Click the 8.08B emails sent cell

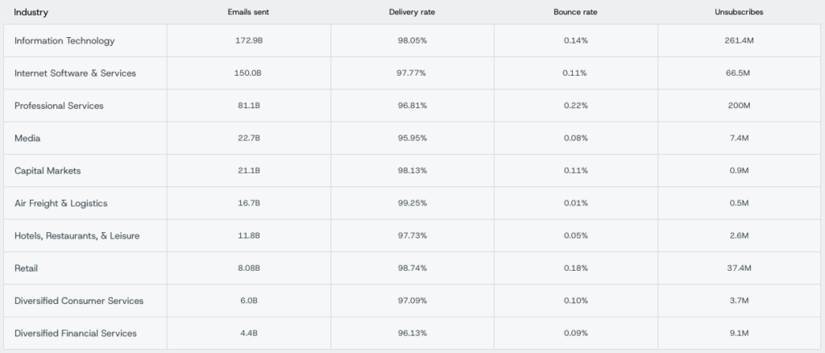(x=248, y=268)
